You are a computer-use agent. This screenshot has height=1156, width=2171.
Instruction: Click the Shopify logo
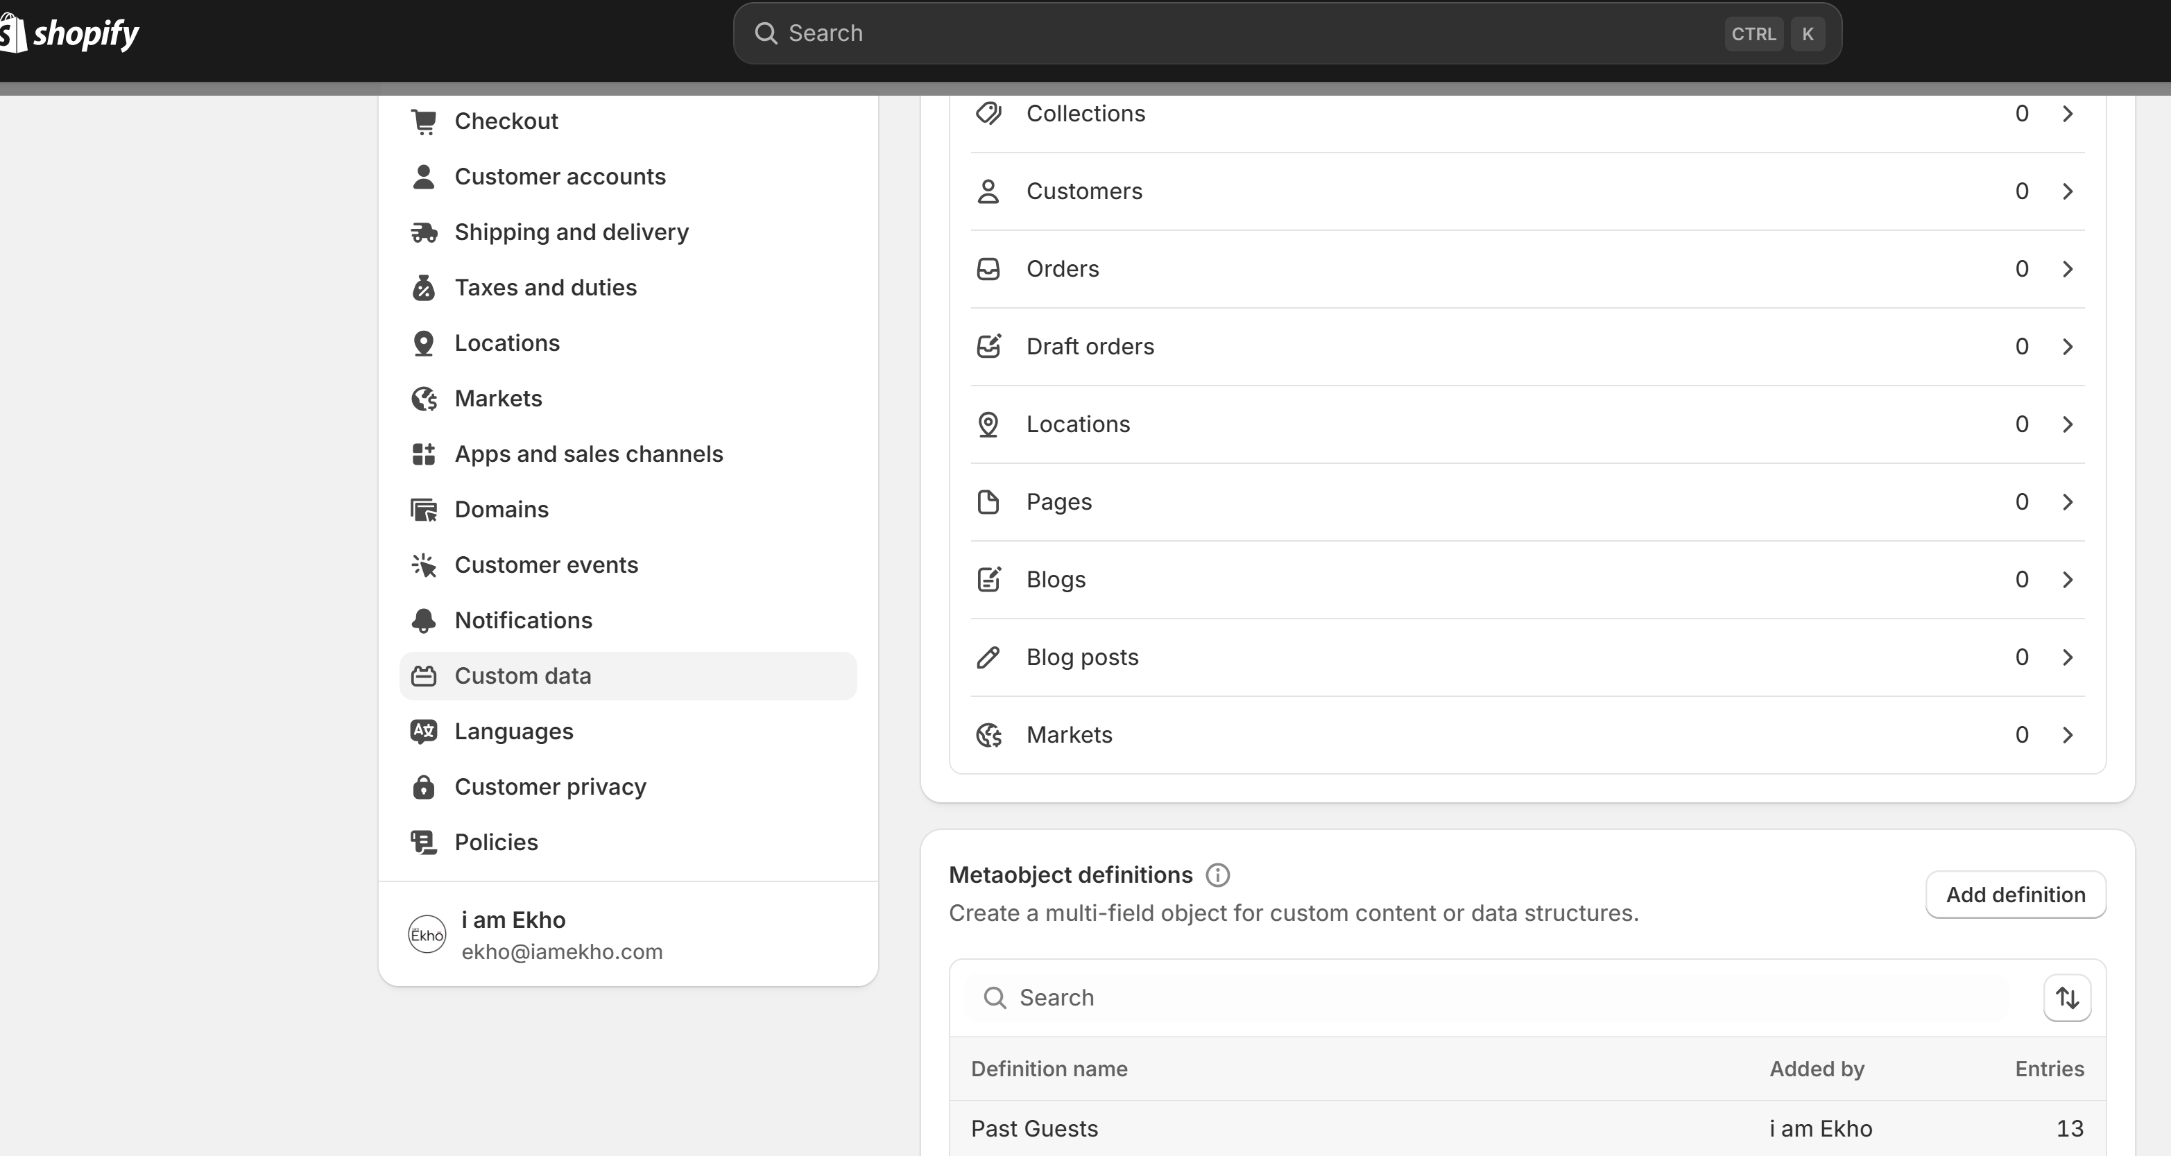point(71,34)
